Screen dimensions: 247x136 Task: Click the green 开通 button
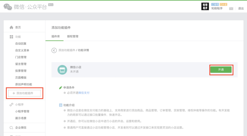click(221, 70)
